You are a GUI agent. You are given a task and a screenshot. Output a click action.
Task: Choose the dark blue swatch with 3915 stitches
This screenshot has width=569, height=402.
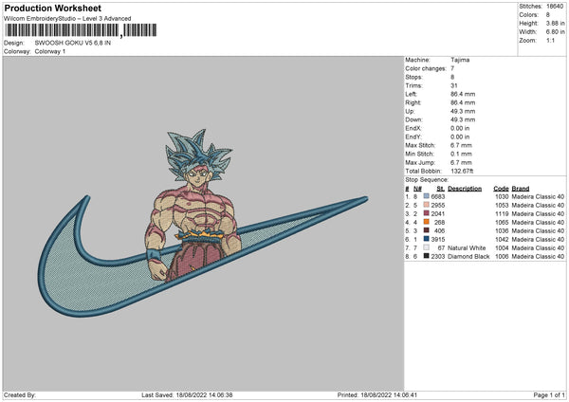pos(427,239)
